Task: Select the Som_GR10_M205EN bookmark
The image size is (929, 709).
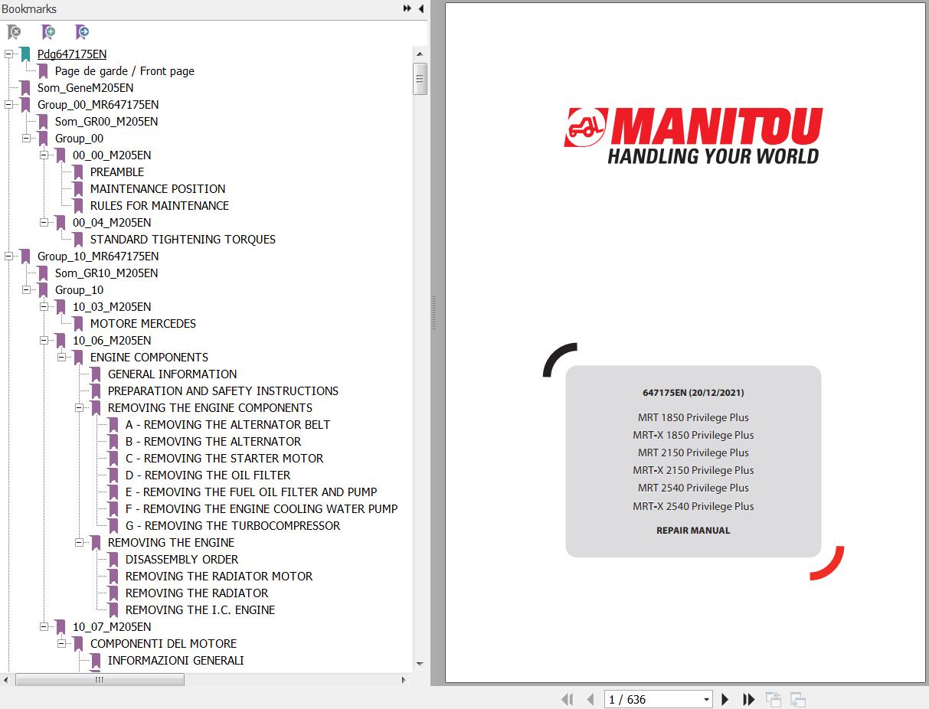Action: [106, 273]
